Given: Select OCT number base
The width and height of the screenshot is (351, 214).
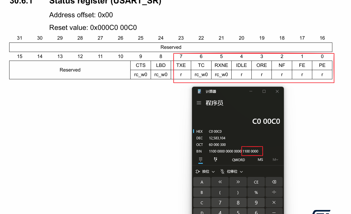Looking at the screenshot, I should pyautogui.click(x=199, y=145).
